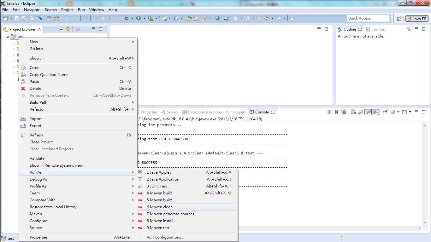Click Collapse All in Project Explorer
This screenshot has width=431, height=242.
point(61,29)
